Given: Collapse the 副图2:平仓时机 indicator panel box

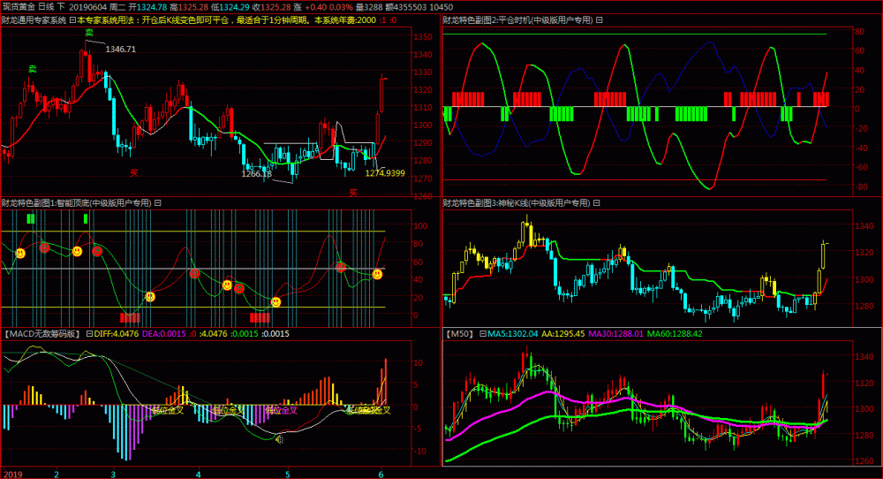Looking at the screenshot, I should point(600,19).
